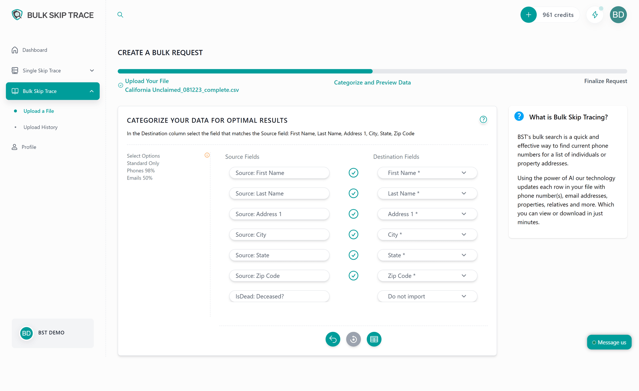Click the help question mark on categorize card
Image resolution: width=639 pixels, height=391 pixels.
coord(483,119)
